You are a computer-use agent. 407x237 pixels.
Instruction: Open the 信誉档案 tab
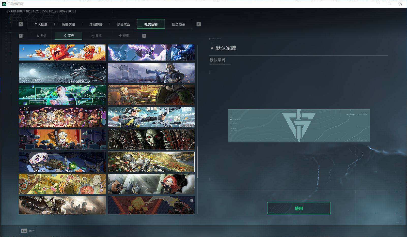178,24
